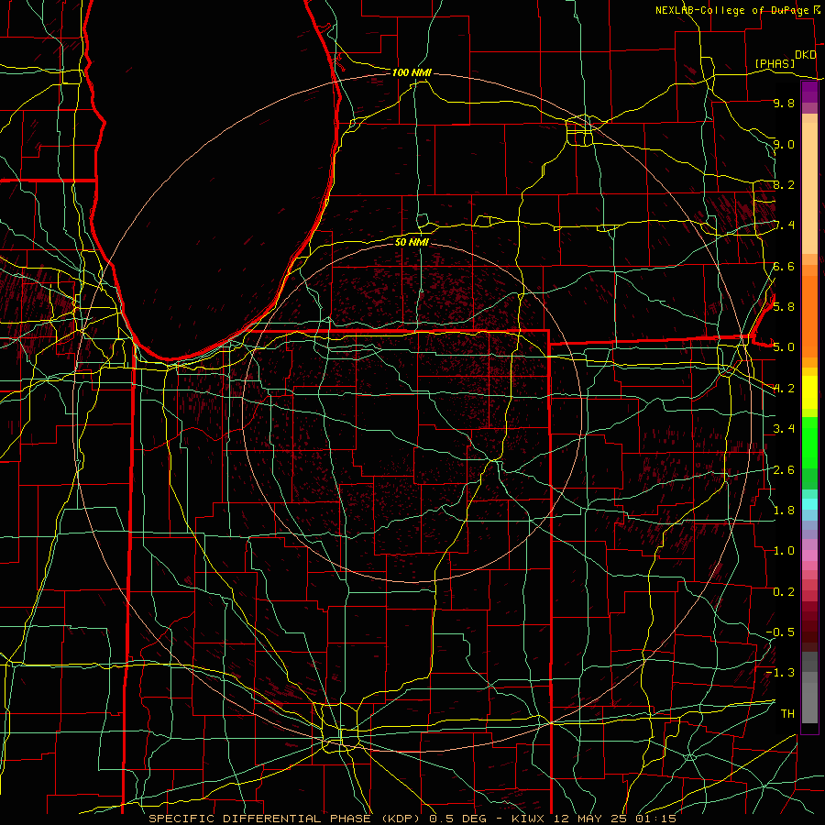Click the -0.5 scale value

point(780,632)
